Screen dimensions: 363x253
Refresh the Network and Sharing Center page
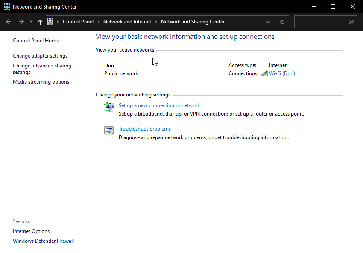282,22
